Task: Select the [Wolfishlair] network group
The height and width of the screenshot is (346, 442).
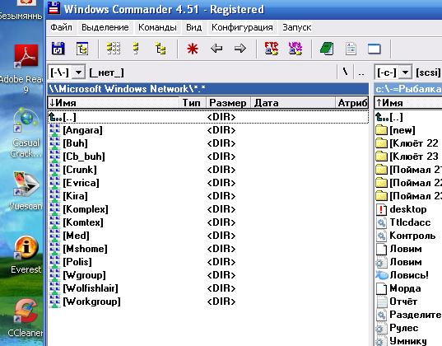Action: 208,288
